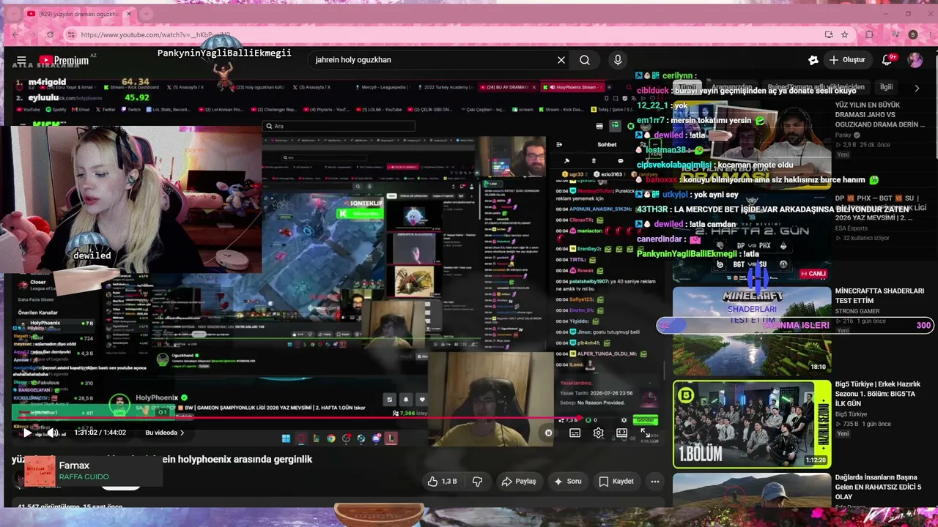Image resolution: width=938 pixels, height=527 pixels.
Task: Reload the page in the browser
Action: point(50,34)
